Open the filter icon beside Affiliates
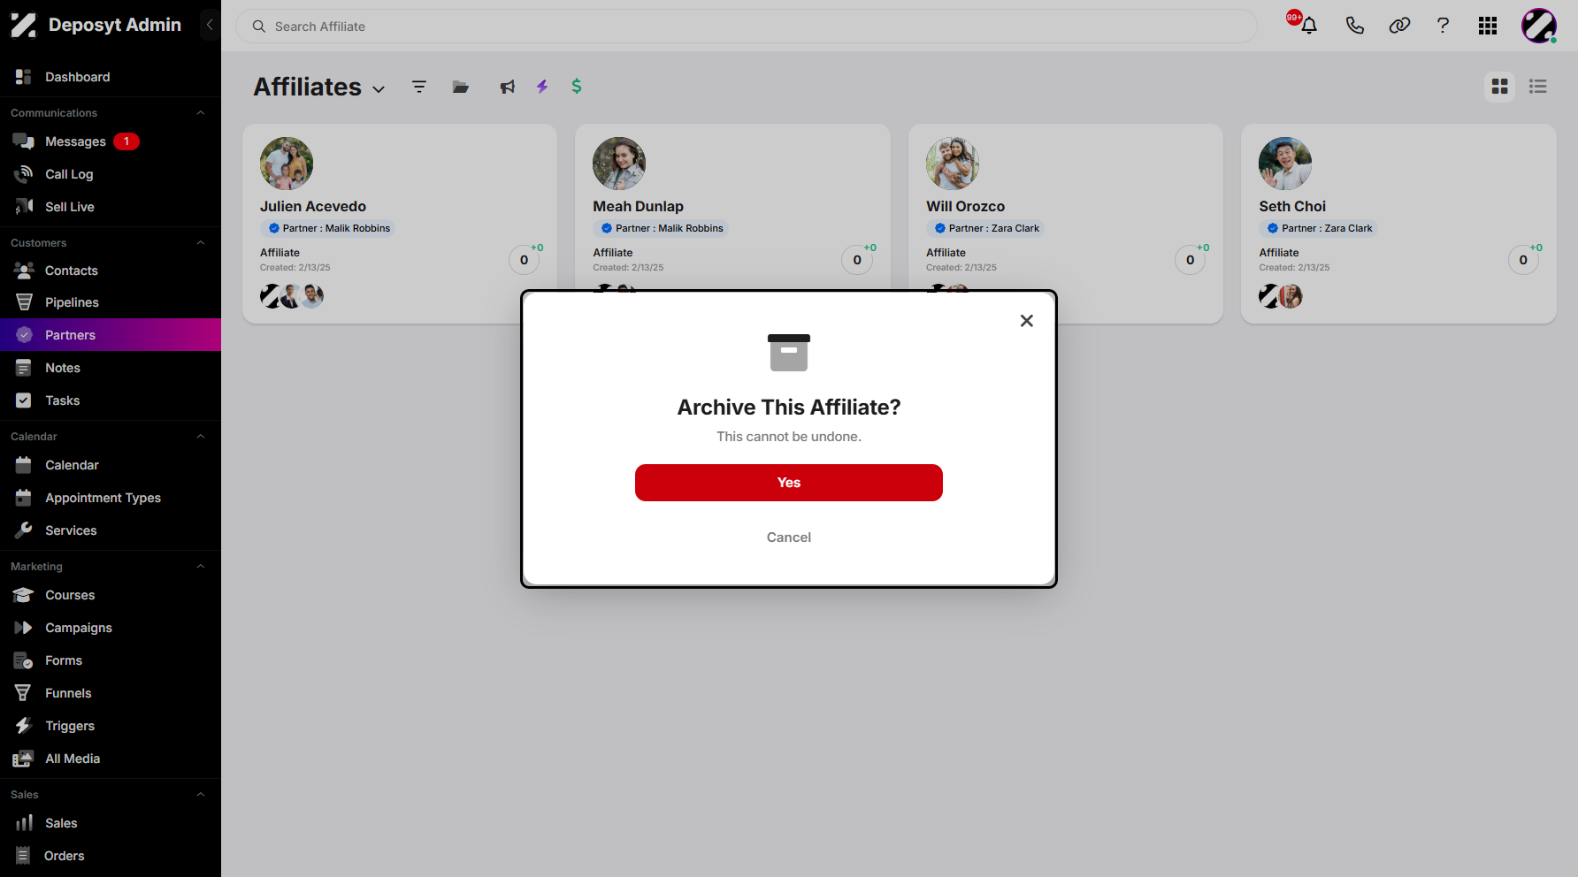Image resolution: width=1578 pixels, height=877 pixels. pyautogui.click(x=419, y=87)
